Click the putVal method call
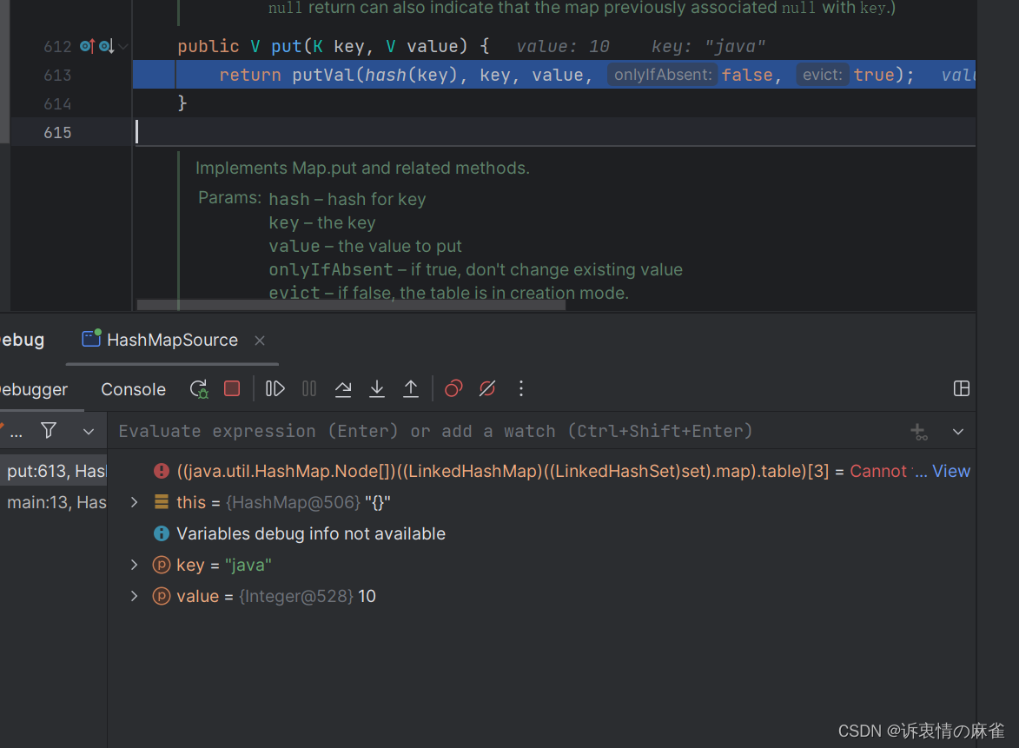Screen dimensions: 1019x748 coord(323,76)
